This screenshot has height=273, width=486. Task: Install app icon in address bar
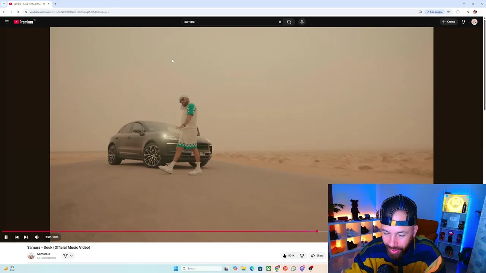(420, 12)
